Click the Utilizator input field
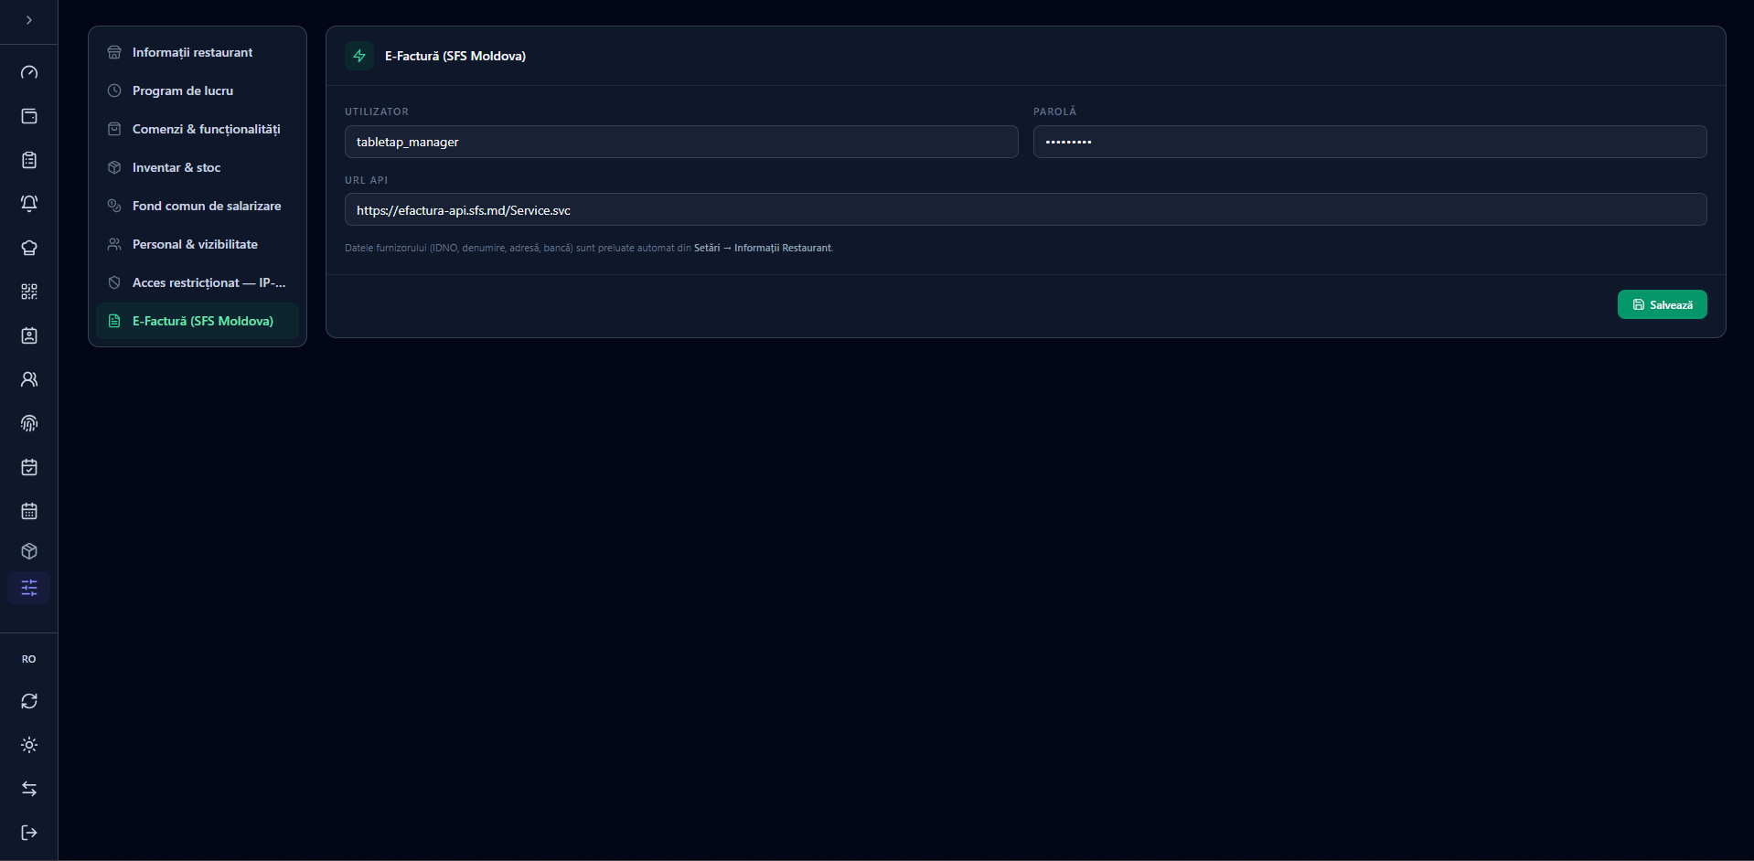 681,142
